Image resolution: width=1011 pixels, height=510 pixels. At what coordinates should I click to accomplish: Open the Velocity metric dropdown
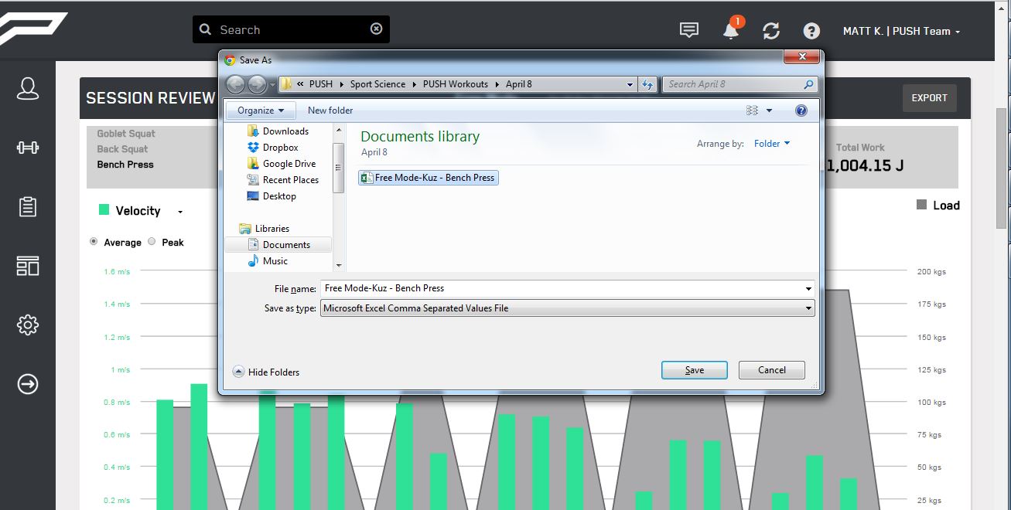point(180,212)
